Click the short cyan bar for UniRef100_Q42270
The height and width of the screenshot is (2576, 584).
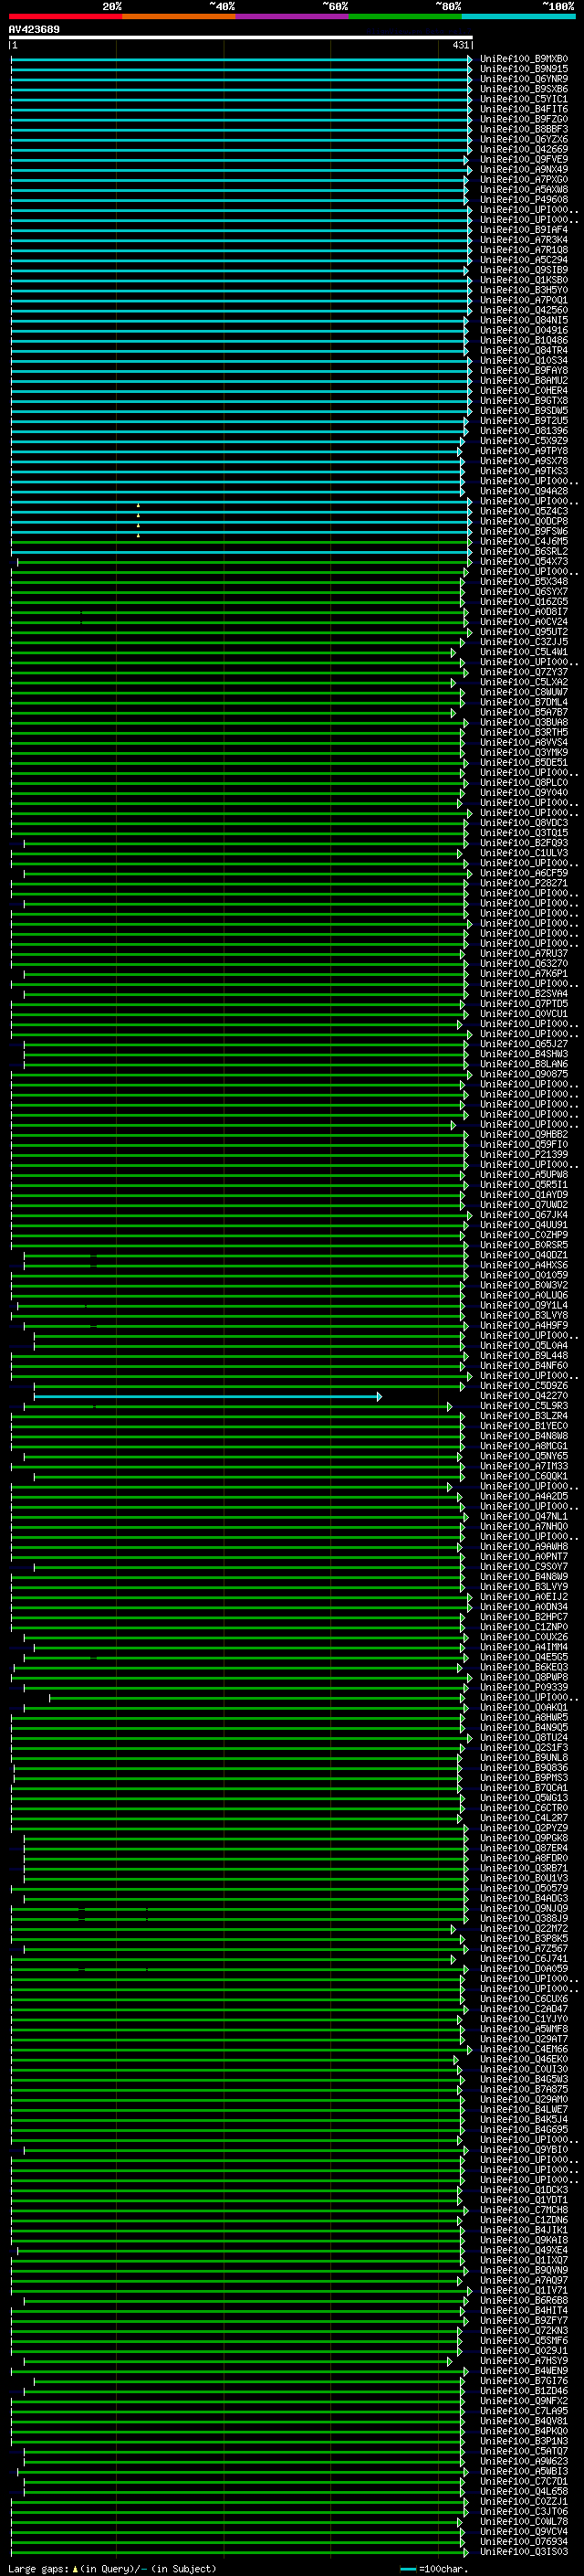click(208, 1396)
